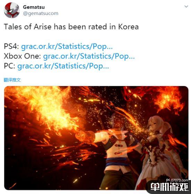Expand the tweet options chevron
Viewport: 191px width, 194px height.
186,6
